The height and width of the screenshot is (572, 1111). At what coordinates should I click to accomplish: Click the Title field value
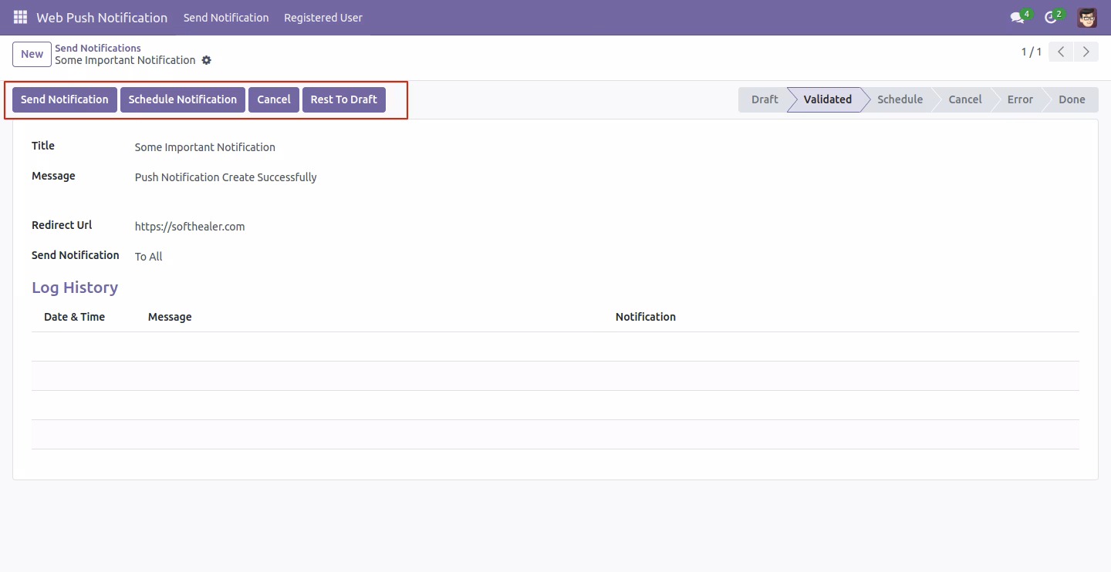click(205, 147)
